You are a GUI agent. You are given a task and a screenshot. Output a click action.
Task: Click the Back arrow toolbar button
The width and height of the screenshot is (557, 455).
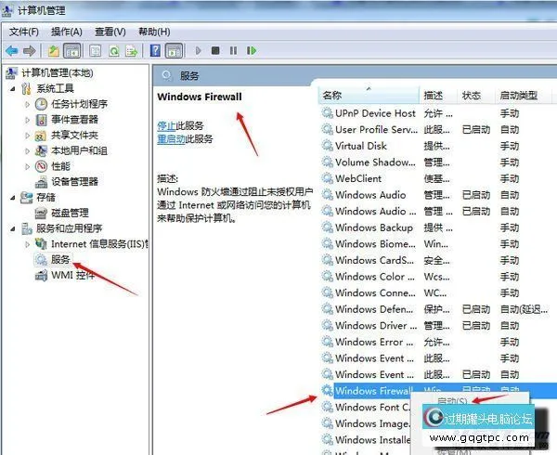[12, 51]
